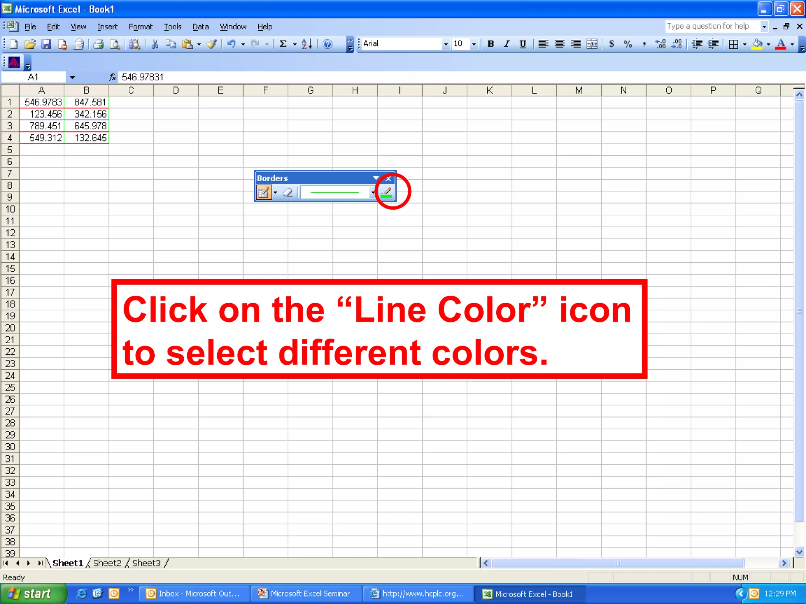Expand the Name Box A1 dropdown
The height and width of the screenshot is (604, 806).
tap(72, 77)
